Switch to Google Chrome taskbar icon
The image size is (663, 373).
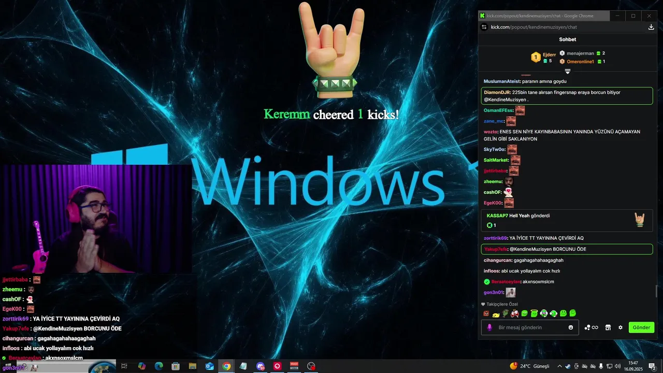(x=226, y=366)
